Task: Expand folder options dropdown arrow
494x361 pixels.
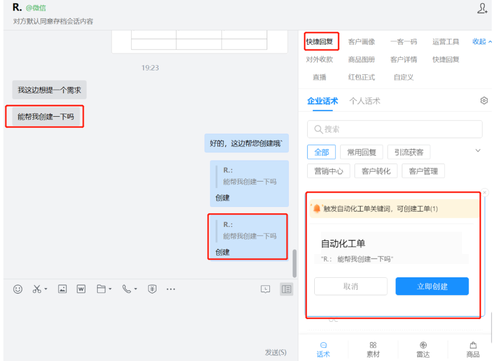Action: pyautogui.click(x=110, y=289)
